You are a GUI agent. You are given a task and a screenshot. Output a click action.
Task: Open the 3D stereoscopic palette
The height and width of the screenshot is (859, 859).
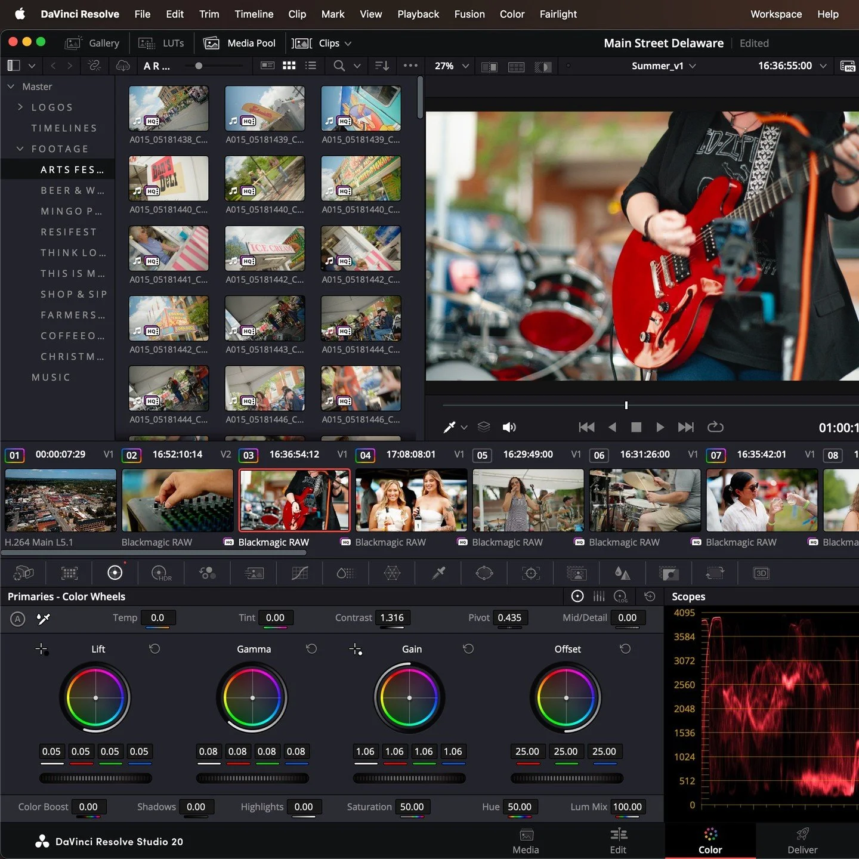761,573
